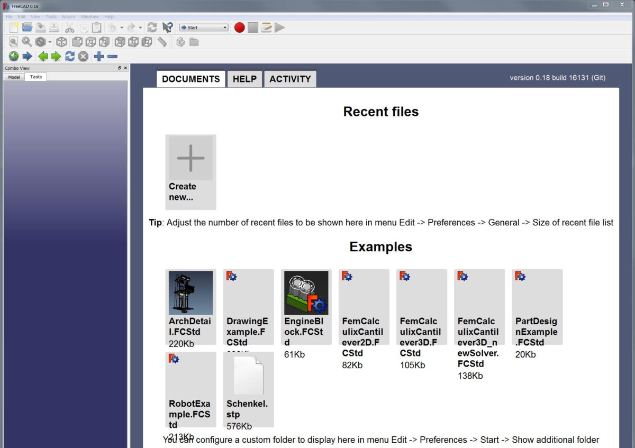The width and height of the screenshot is (635, 448).
Task: Click the Paste clipboard icon
Action: coord(96,28)
